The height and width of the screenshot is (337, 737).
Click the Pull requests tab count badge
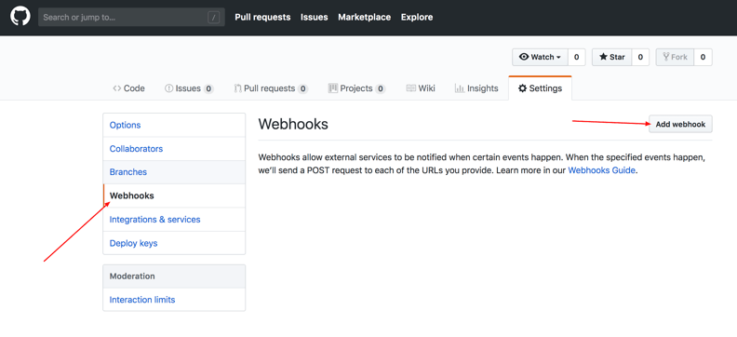tap(303, 88)
